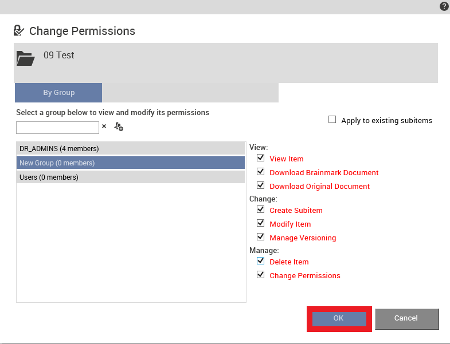Toggle Download Original Document checkbox
The image size is (450, 344).
pos(261,185)
